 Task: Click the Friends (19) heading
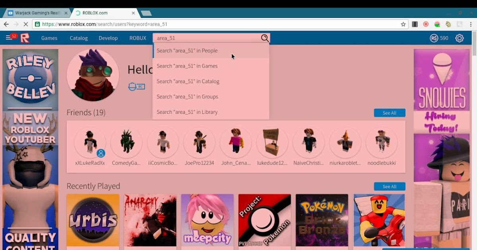pos(86,113)
